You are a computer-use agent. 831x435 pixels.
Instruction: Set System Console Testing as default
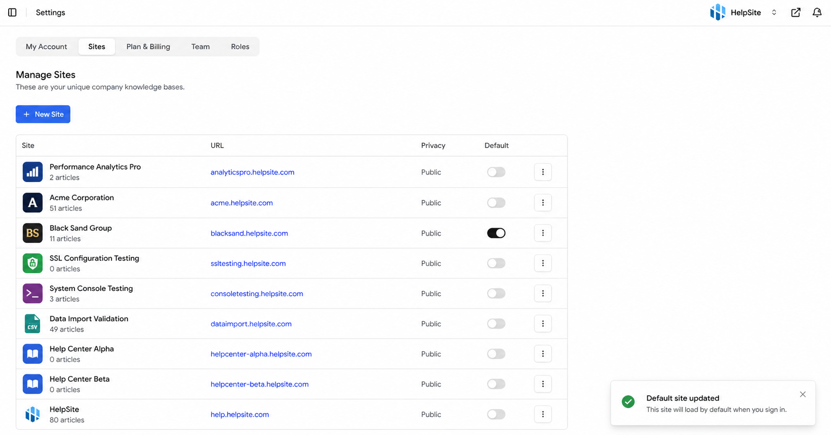(496, 294)
